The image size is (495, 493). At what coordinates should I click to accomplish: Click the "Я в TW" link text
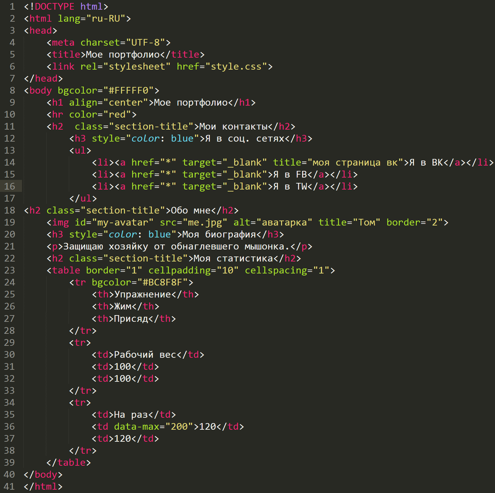point(290,186)
